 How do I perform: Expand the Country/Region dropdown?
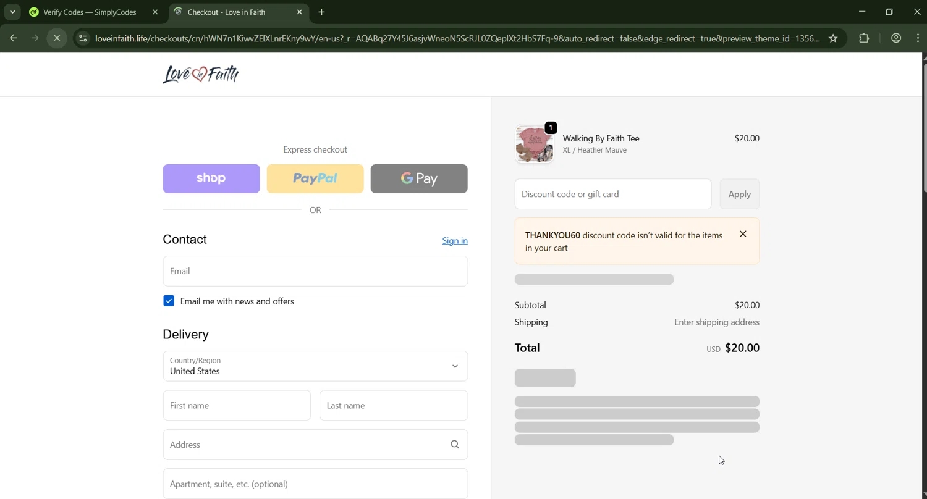[315, 366]
